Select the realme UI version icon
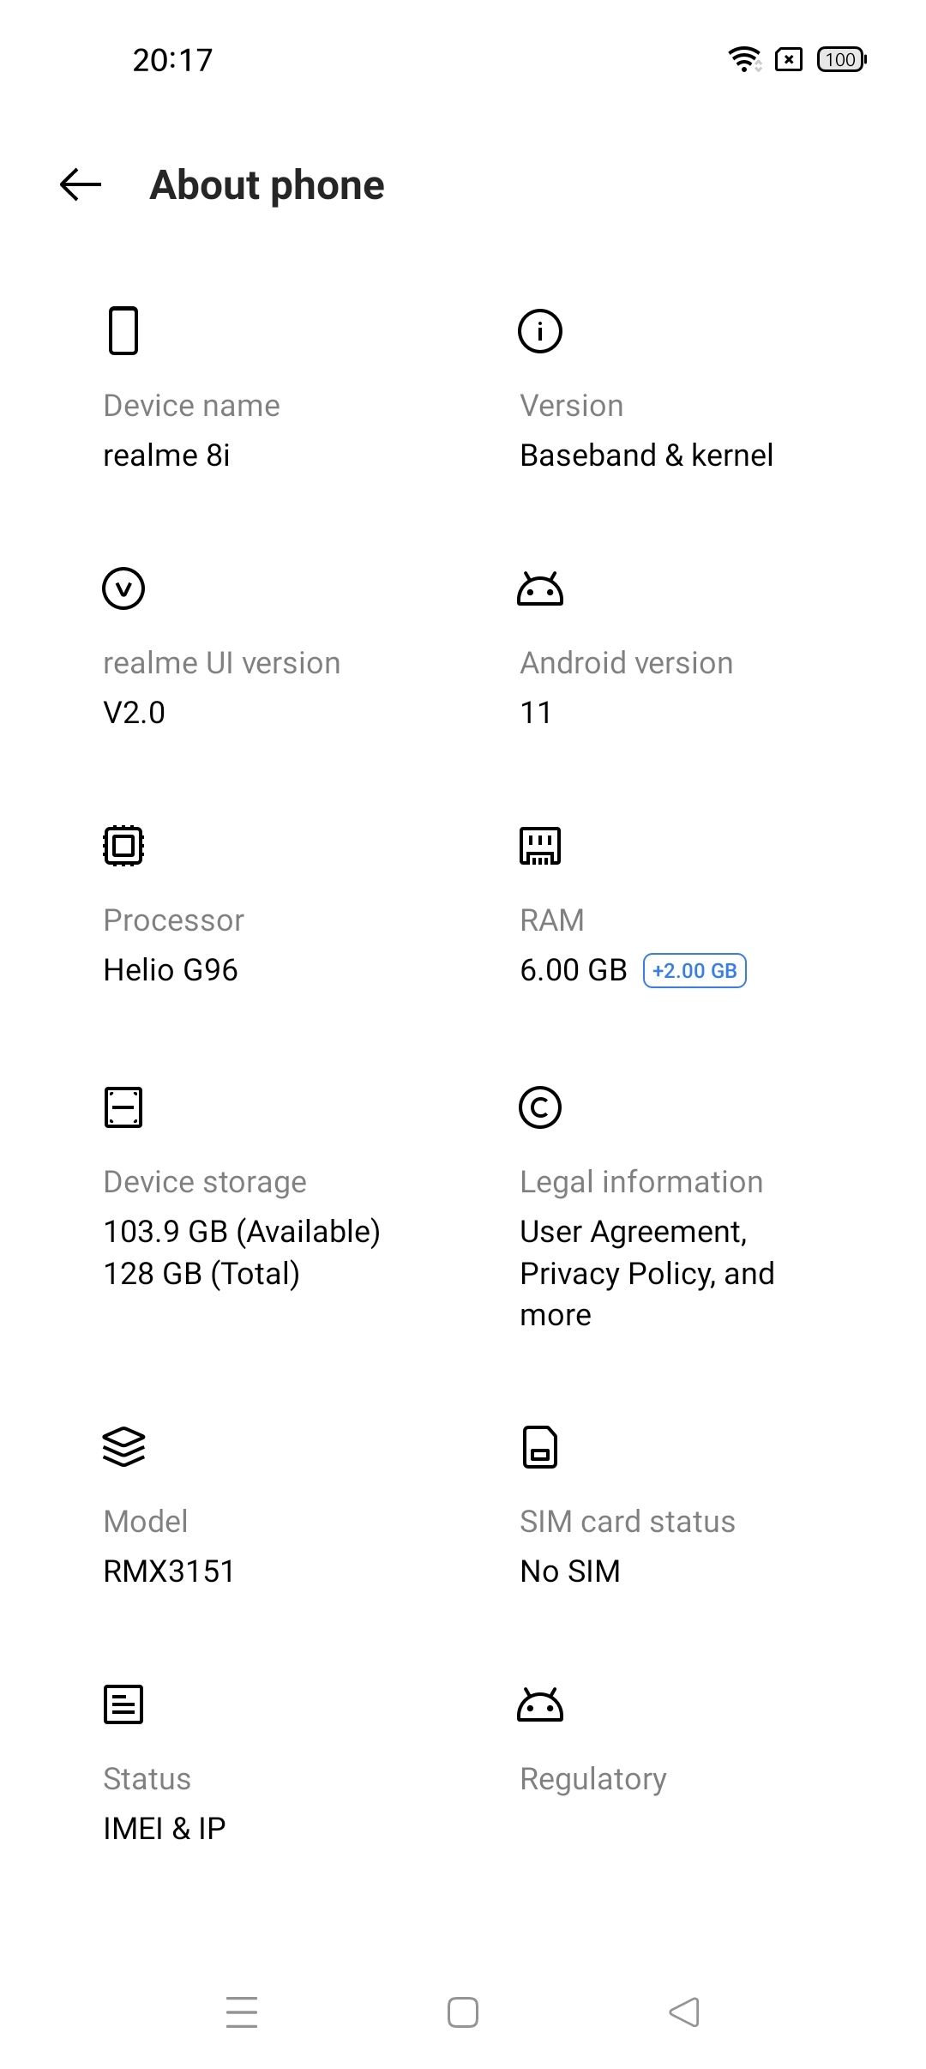 point(123,588)
